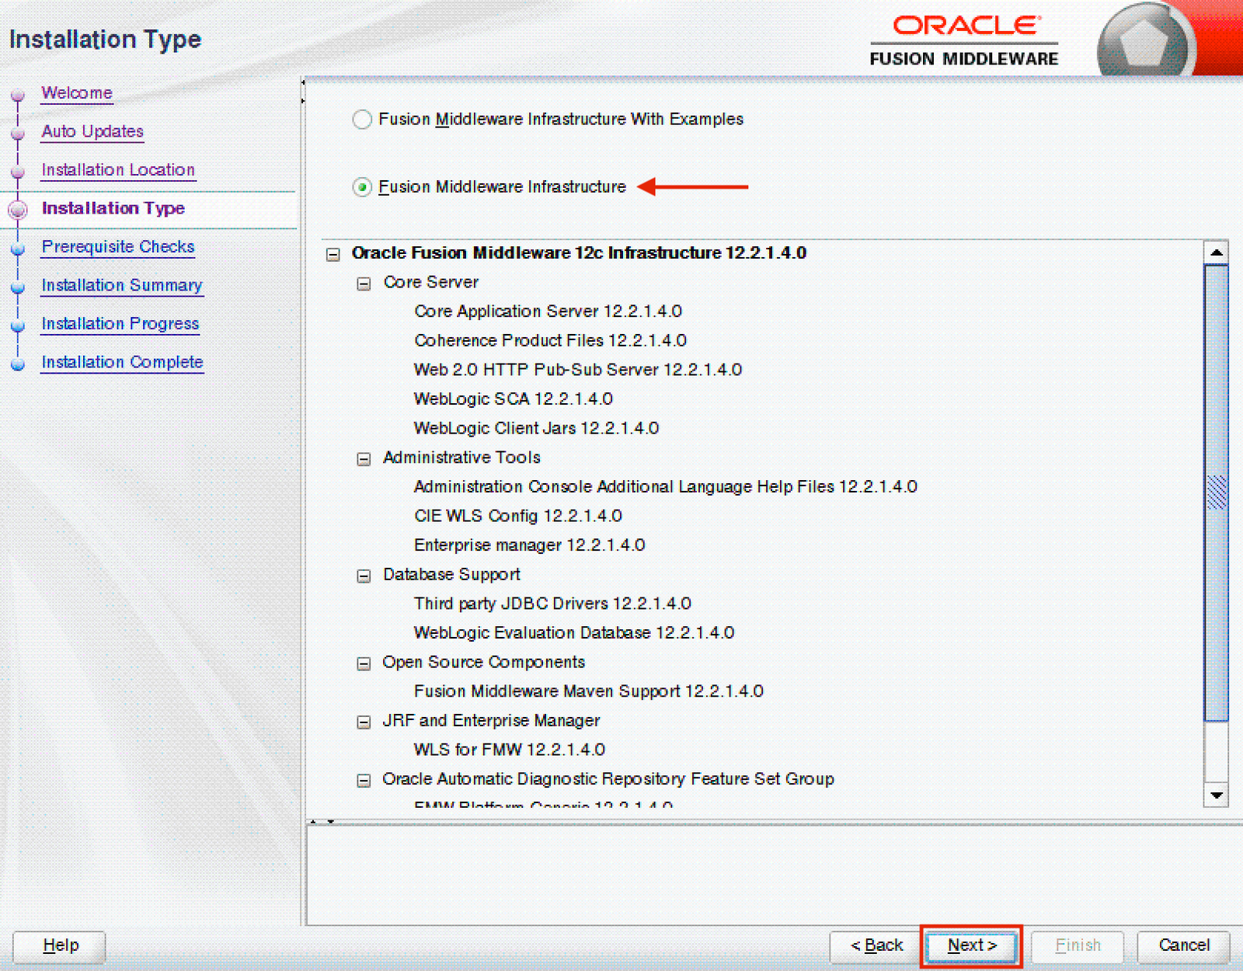Click the message pane below the tree
The width and height of the screenshot is (1243, 971).
click(774, 875)
